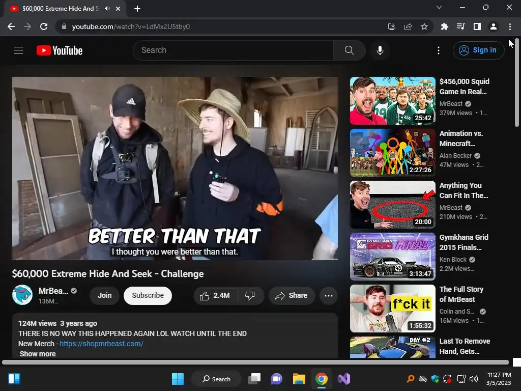
Task: Start voice search with microphone icon
Action: [x=380, y=50]
